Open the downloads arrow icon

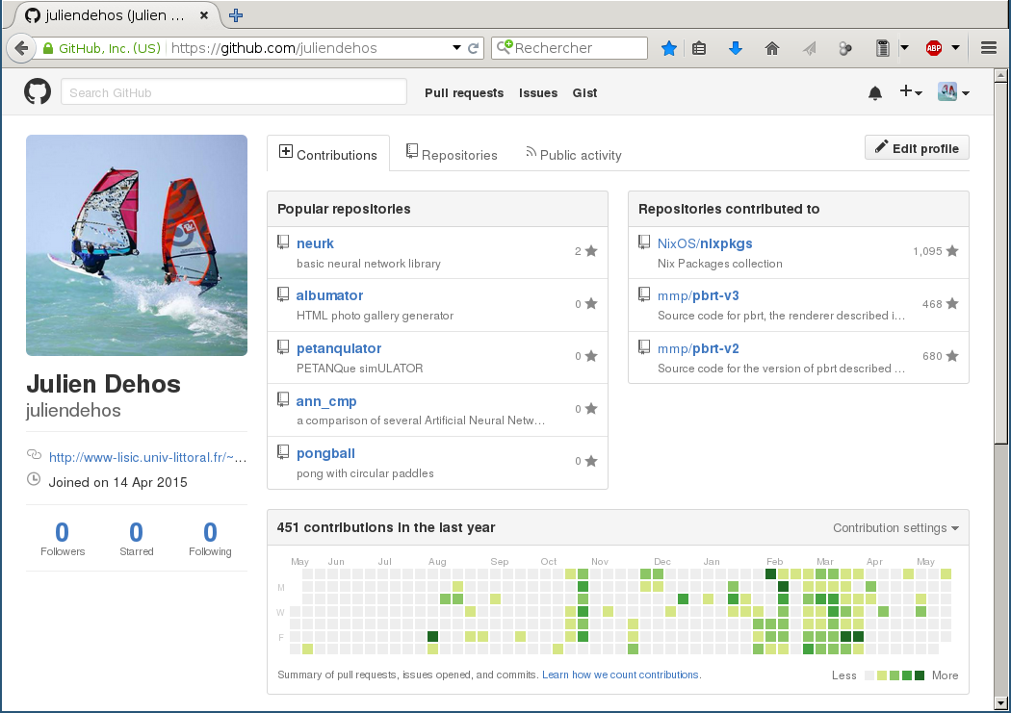coord(735,48)
